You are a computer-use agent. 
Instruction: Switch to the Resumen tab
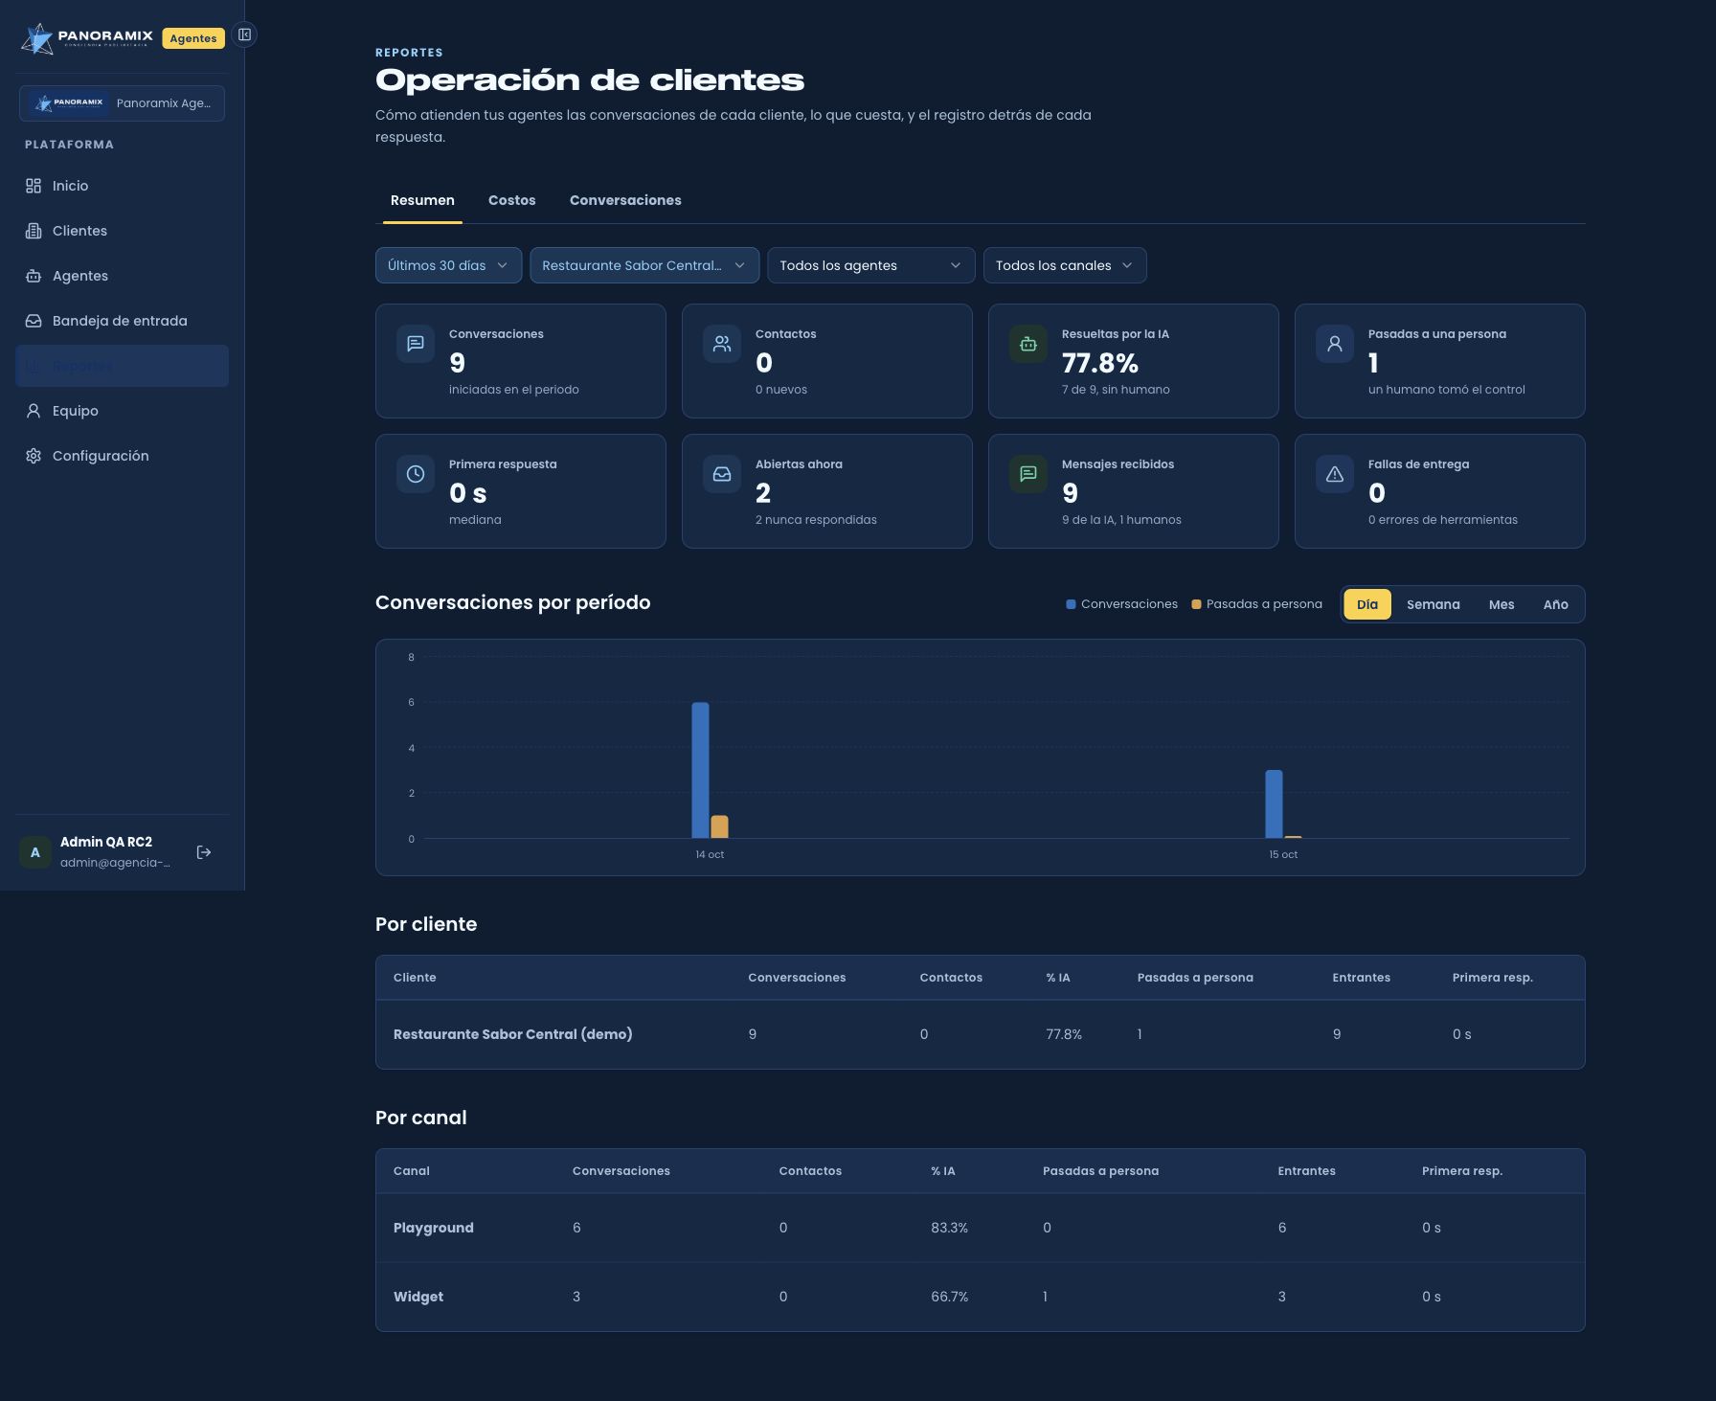click(422, 200)
